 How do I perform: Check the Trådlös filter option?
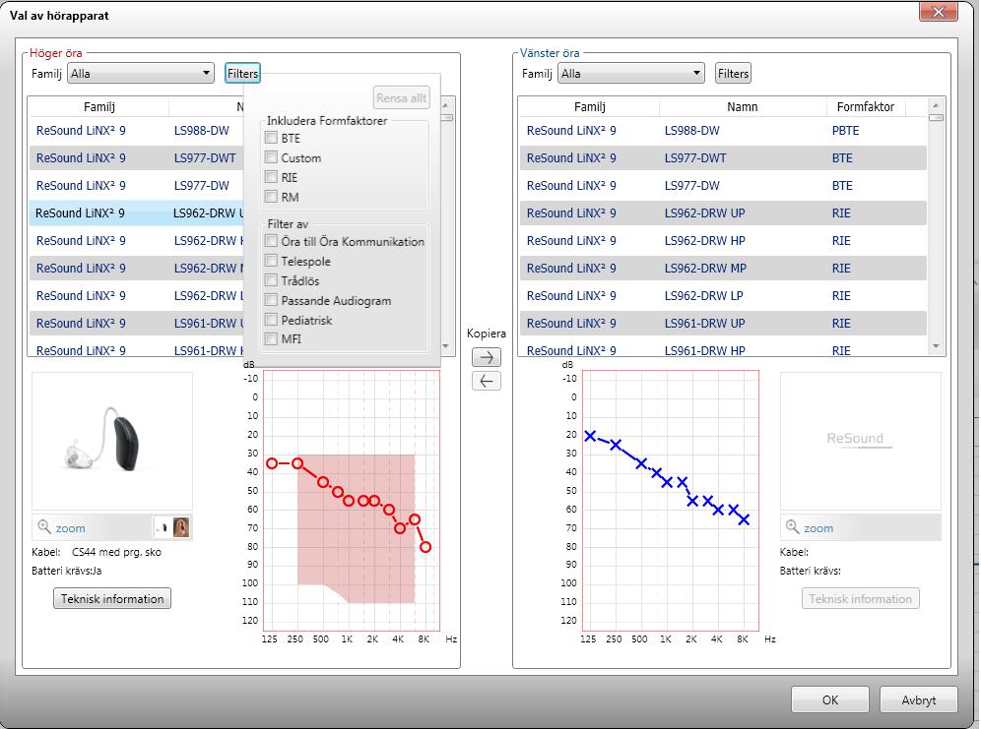point(271,279)
